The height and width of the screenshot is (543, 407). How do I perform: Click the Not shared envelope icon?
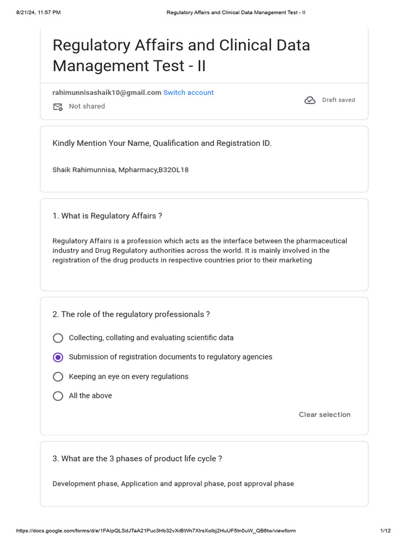(x=58, y=107)
